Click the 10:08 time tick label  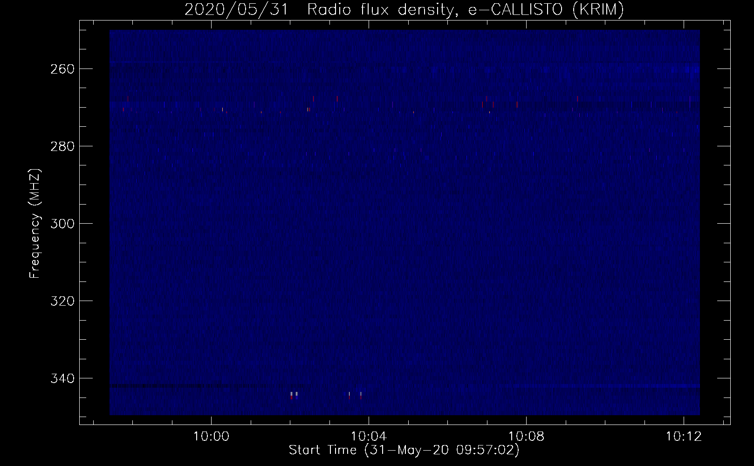pos(527,437)
